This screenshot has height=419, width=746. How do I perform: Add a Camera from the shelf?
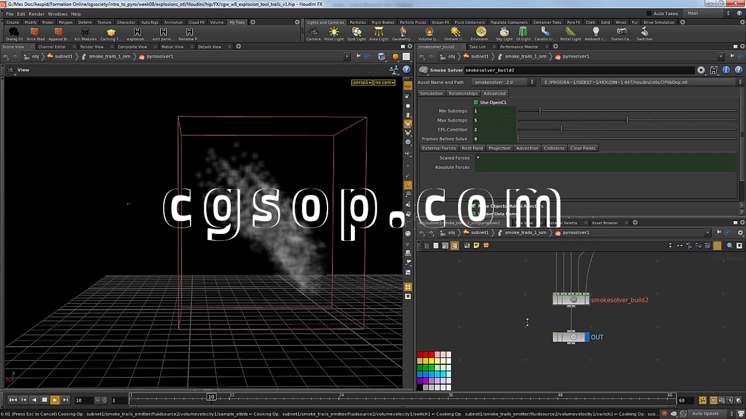(x=314, y=34)
